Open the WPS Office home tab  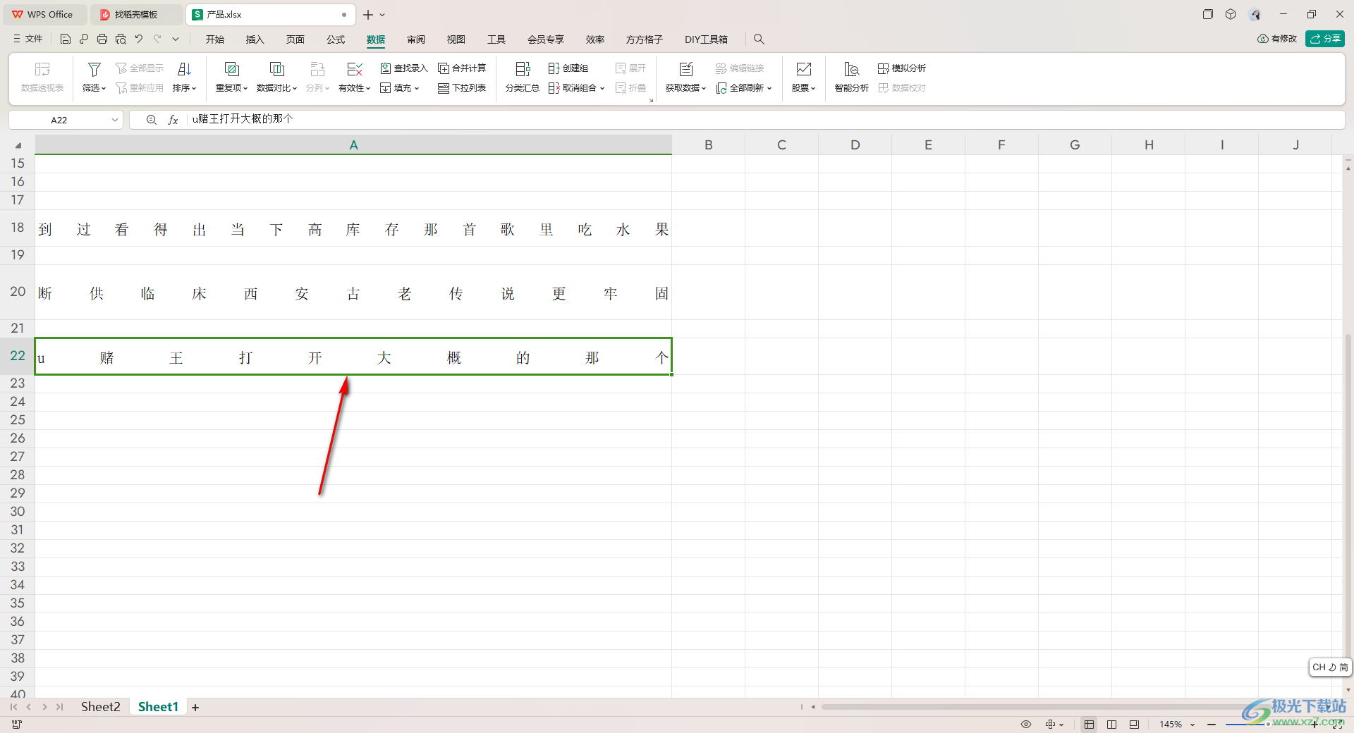44,14
